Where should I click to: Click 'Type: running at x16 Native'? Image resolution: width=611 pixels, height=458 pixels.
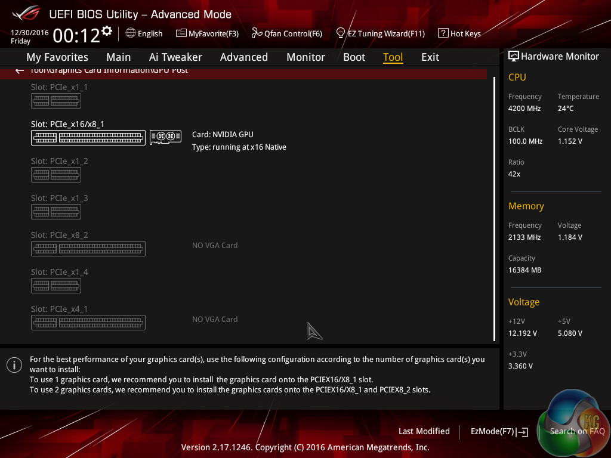tap(239, 147)
